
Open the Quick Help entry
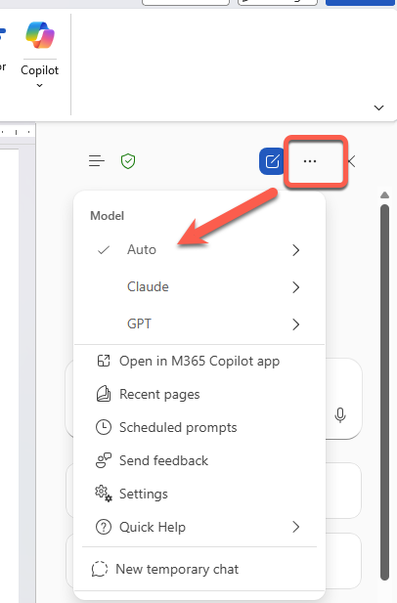click(198, 527)
